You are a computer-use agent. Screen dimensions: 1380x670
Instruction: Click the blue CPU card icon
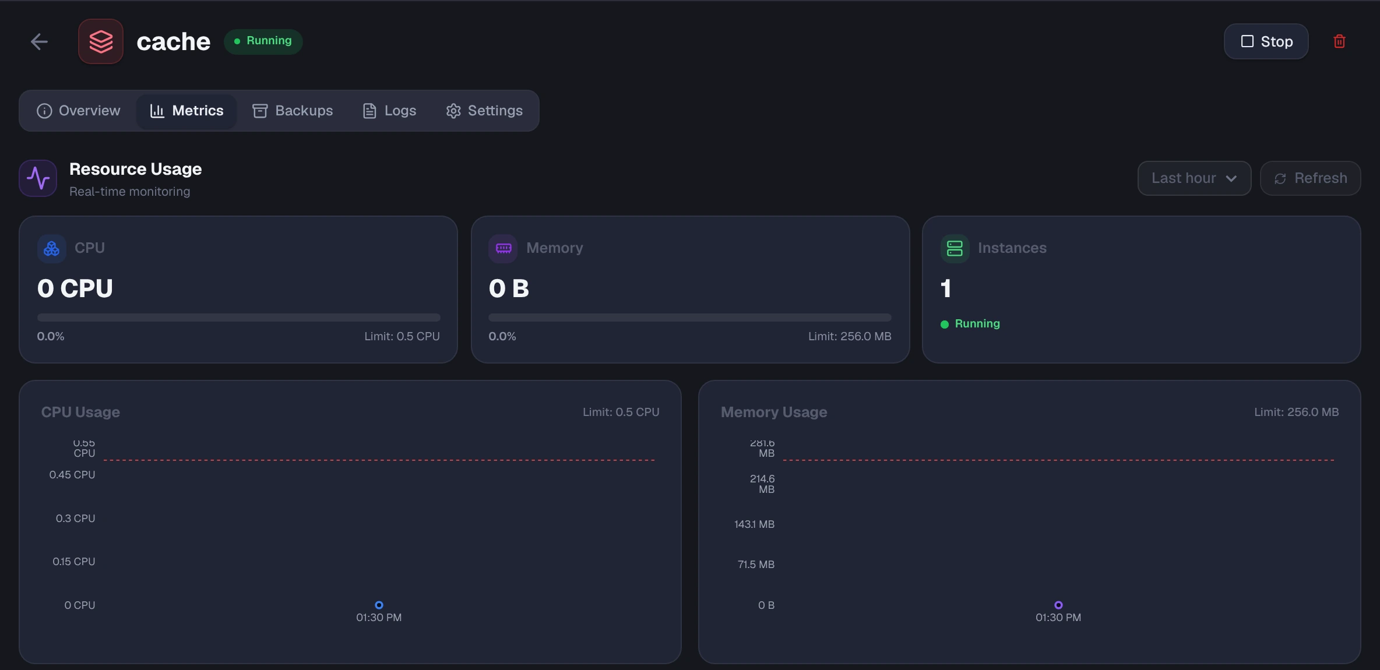pyautogui.click(x=51, y=249)
